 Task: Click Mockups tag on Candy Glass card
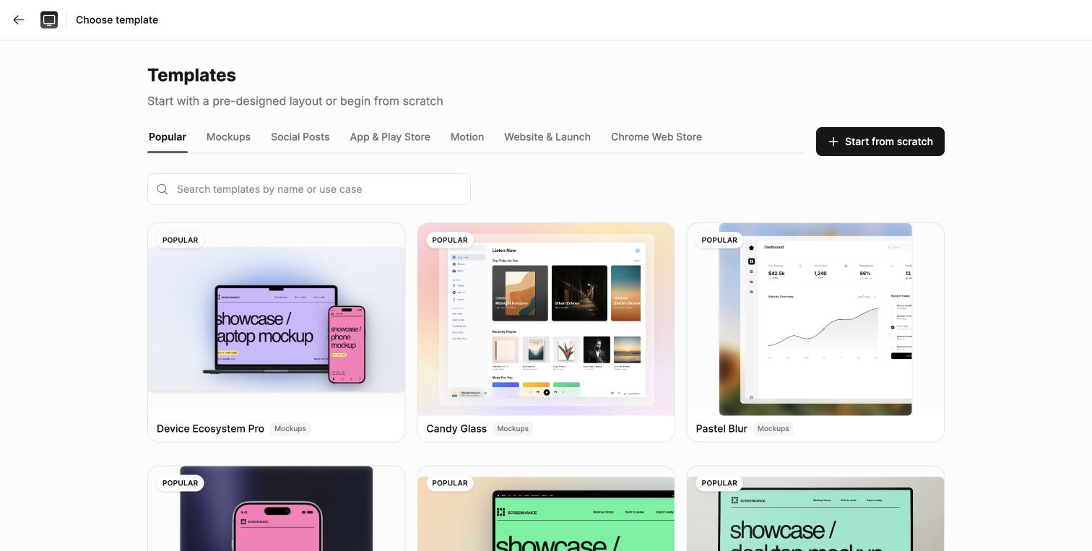(513, 429)
